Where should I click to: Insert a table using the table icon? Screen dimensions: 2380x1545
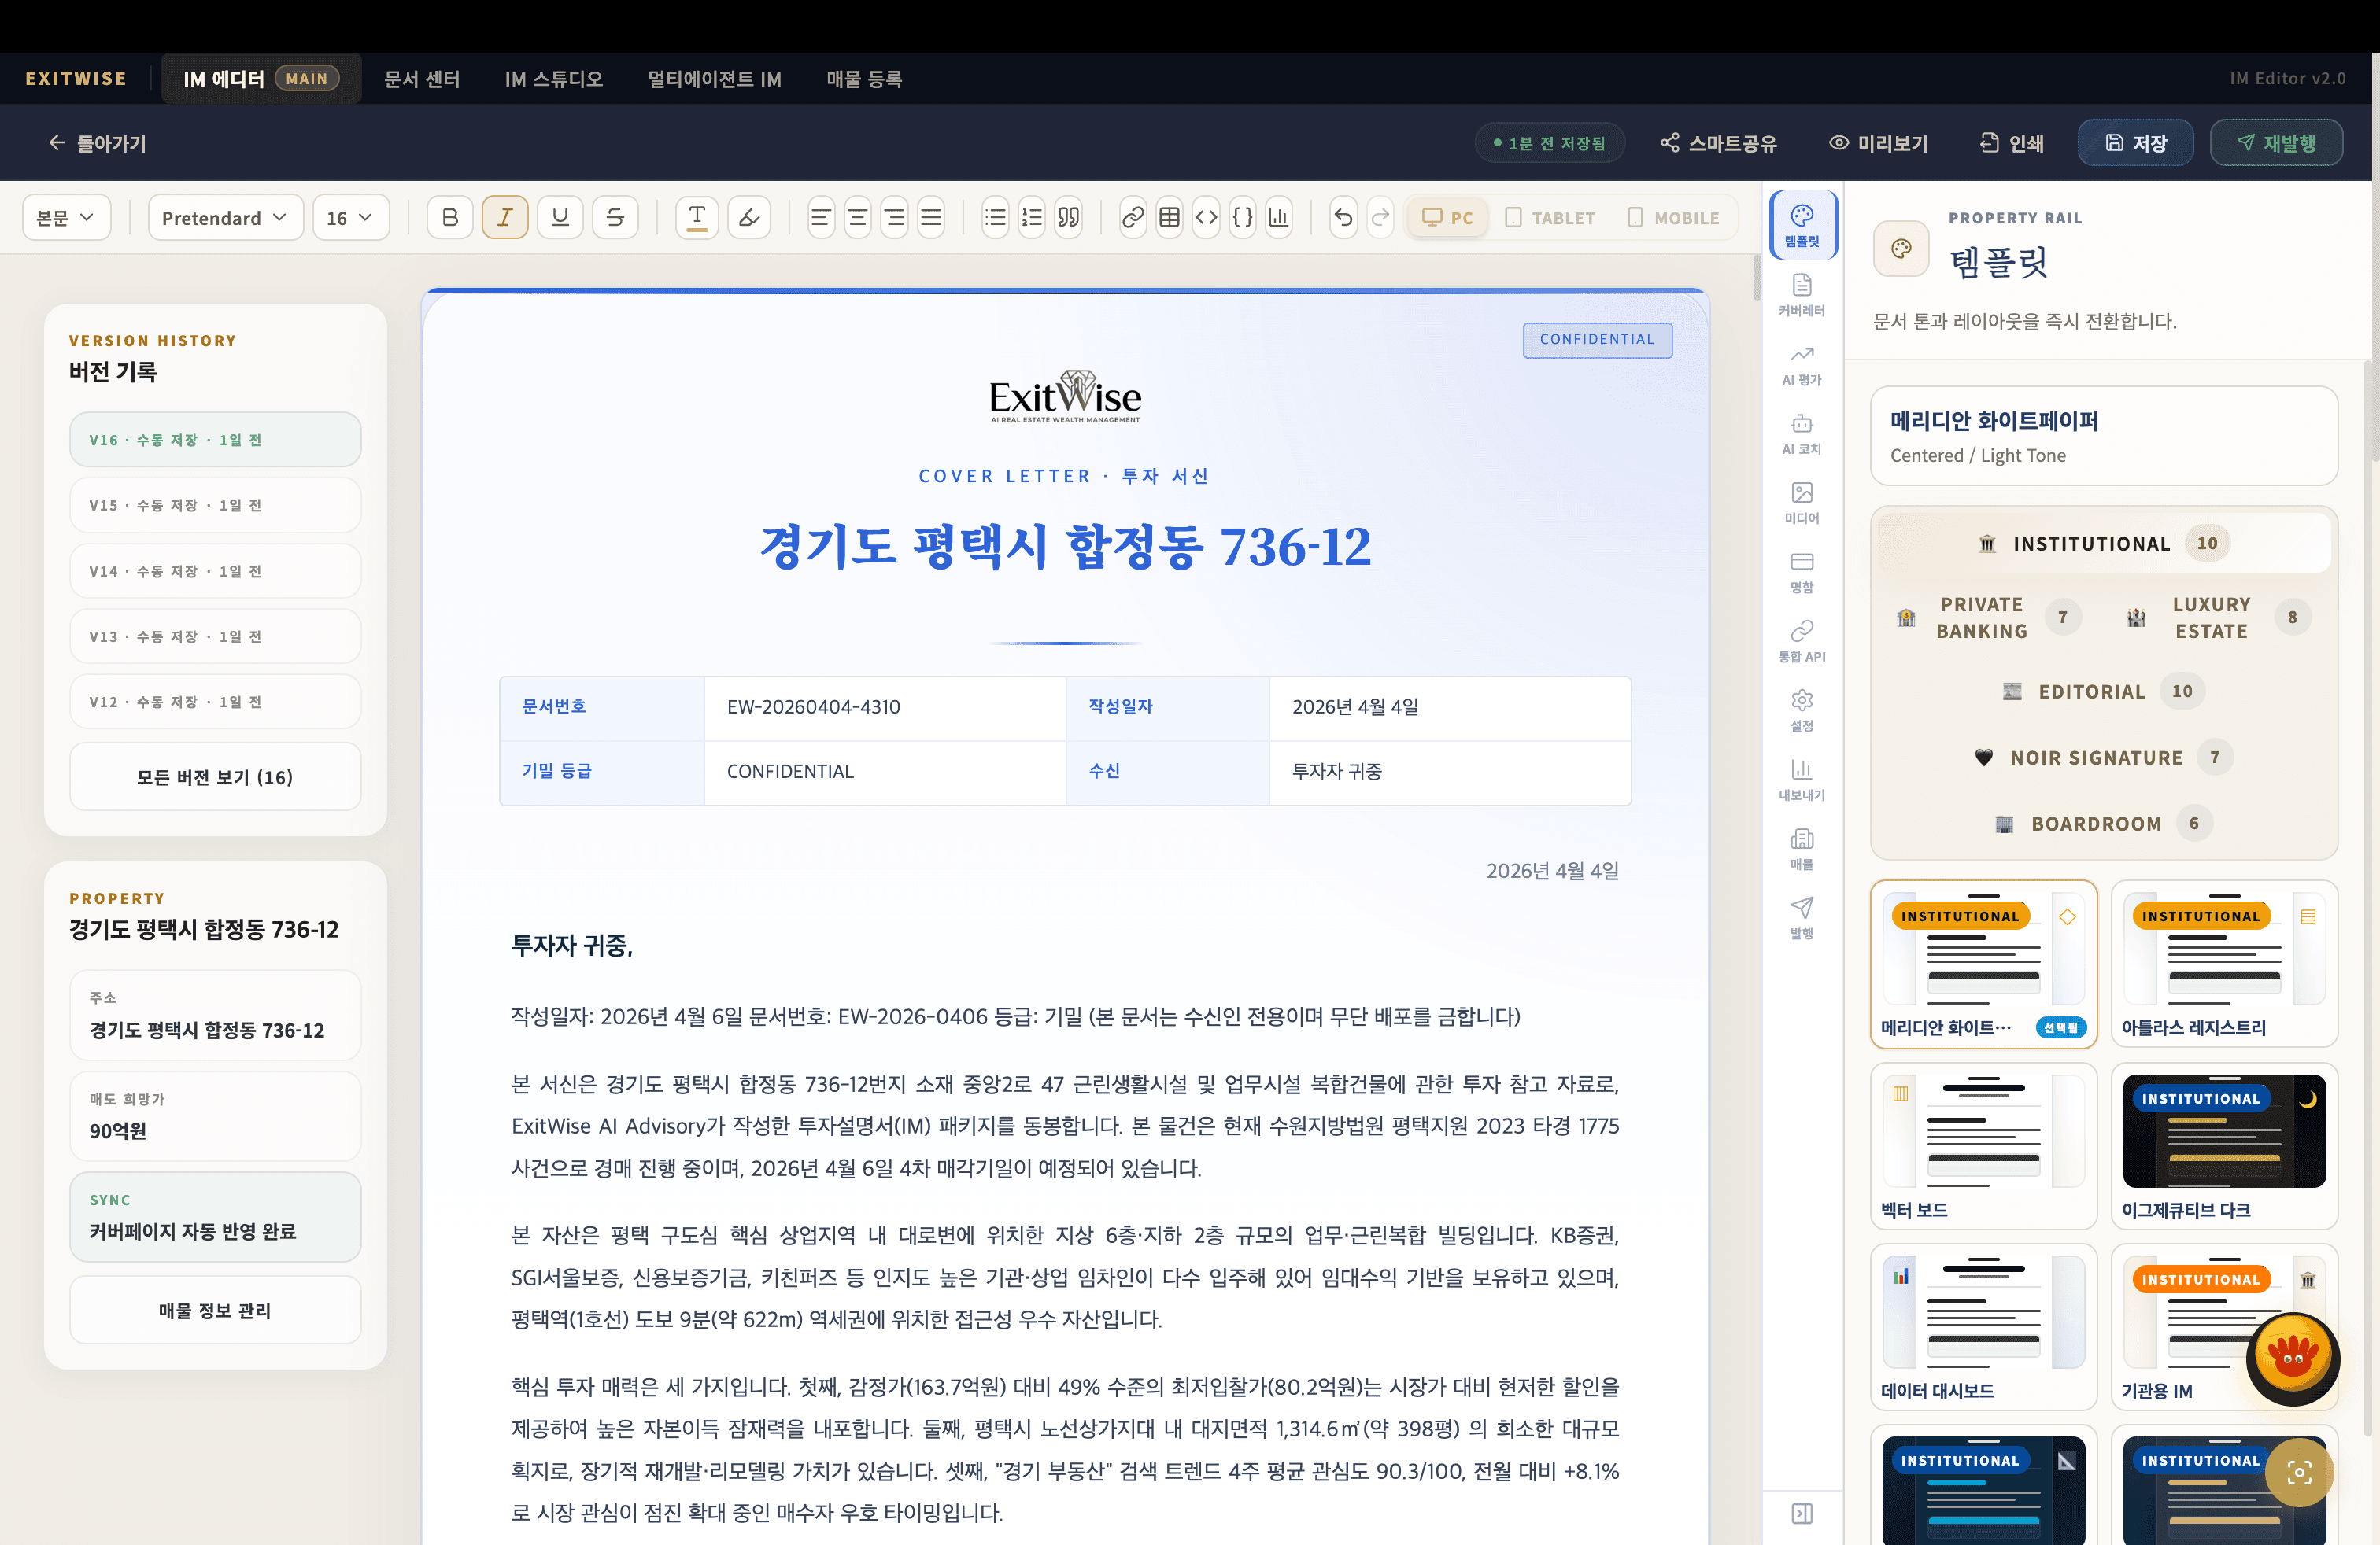click(1169, 217)
